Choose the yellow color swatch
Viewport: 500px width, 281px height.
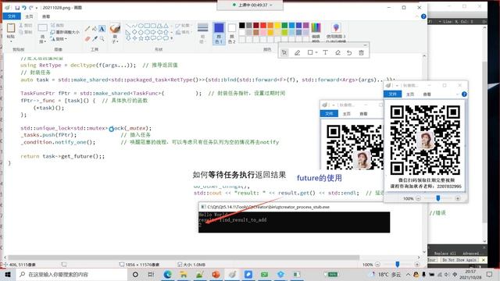coord(277,26)
